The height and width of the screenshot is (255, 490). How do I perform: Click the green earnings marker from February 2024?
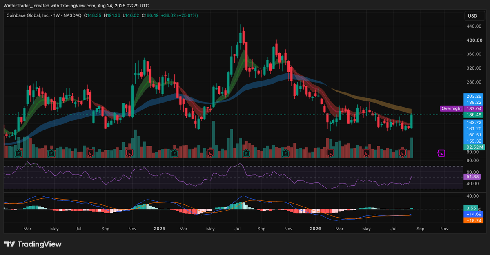coord(18,154)
